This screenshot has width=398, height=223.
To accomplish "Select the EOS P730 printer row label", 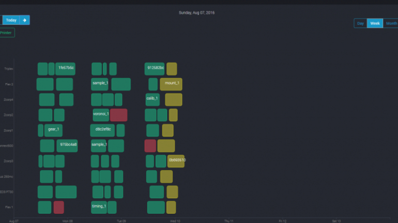I will [x=7, y=192].
